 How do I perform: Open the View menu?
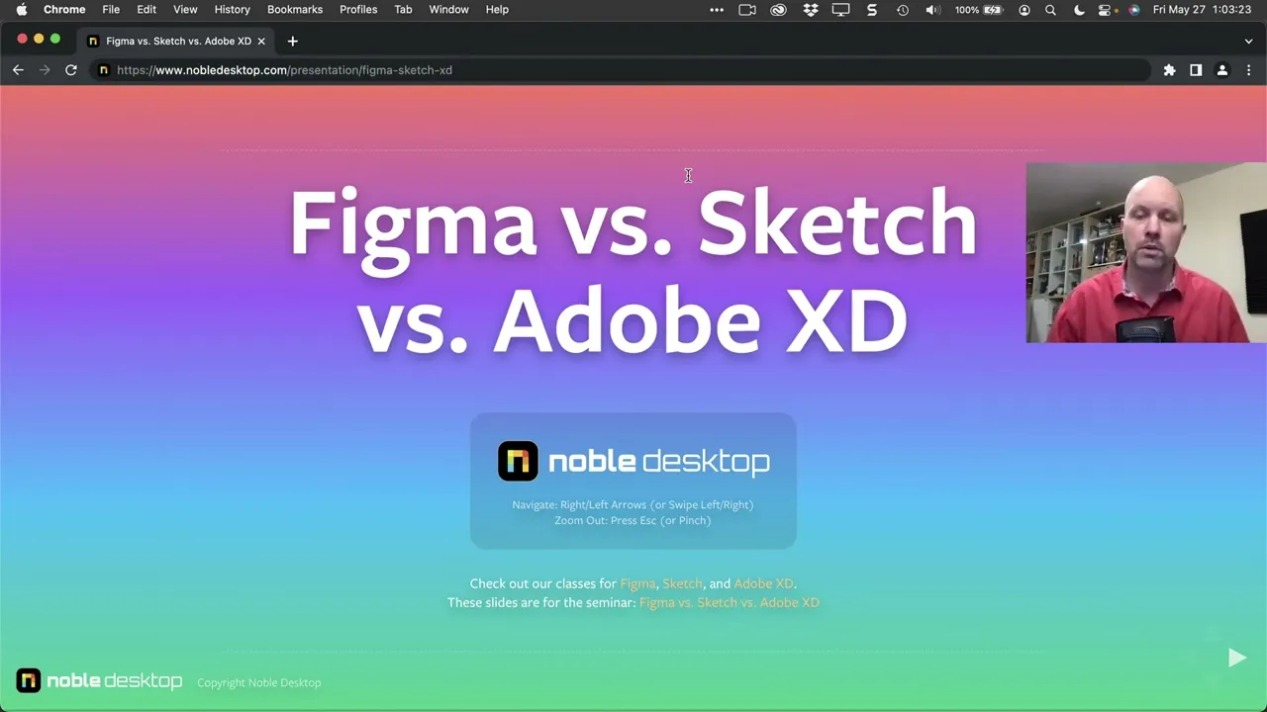(x=185, y=10)
